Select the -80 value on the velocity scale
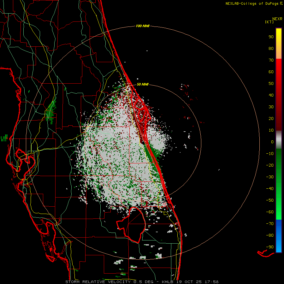 [x=270, y=235]
